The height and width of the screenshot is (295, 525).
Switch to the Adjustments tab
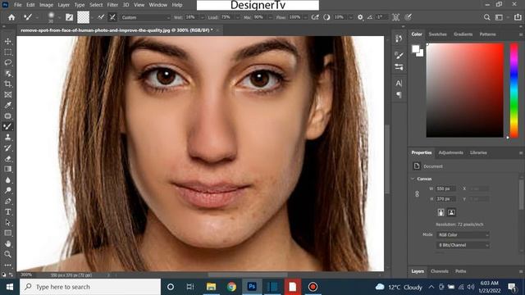pos(450,153)
